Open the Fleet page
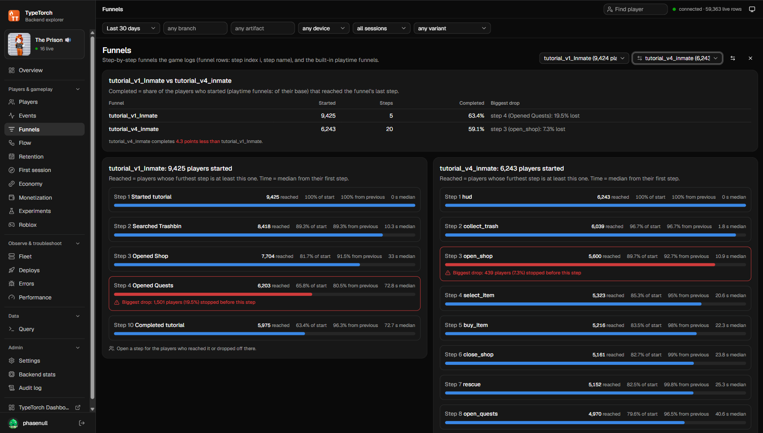763x433 pixels. pyautogui.click(x=45, y=257)
